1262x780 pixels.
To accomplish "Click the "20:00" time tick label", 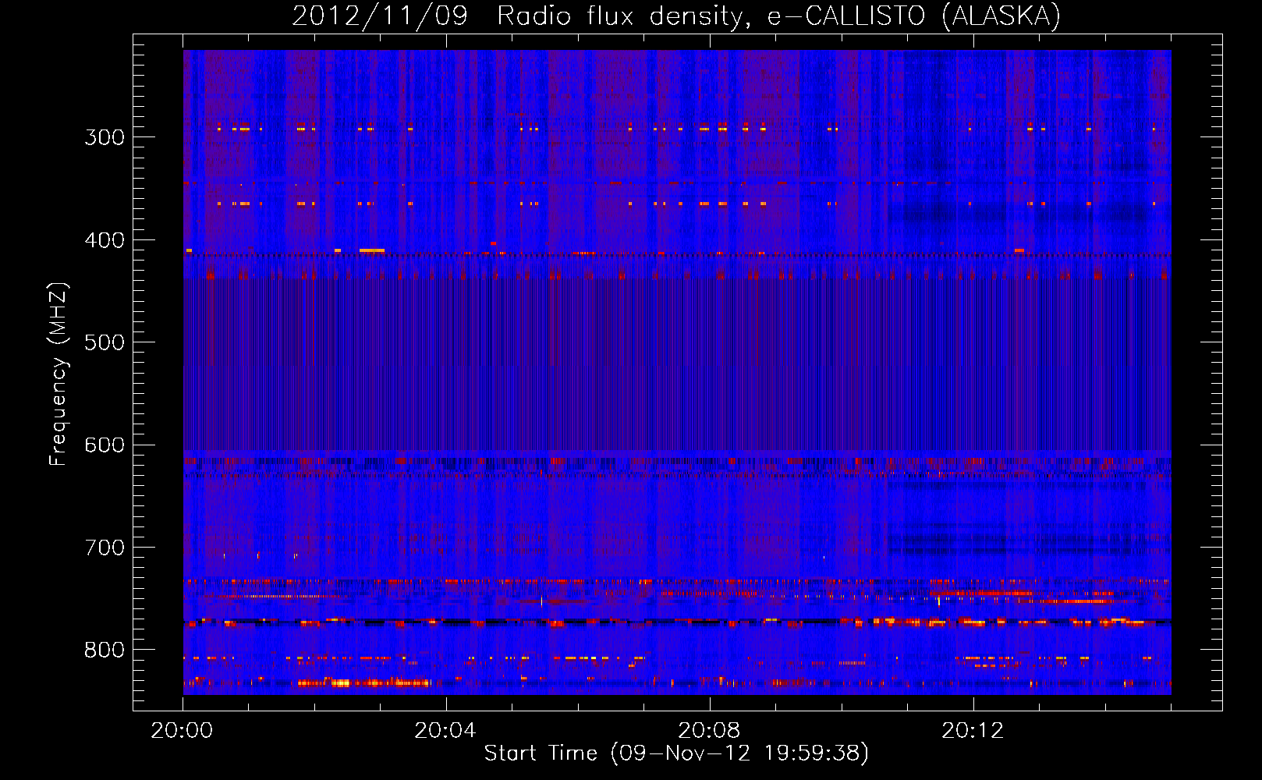I will (x=182, y=731).
